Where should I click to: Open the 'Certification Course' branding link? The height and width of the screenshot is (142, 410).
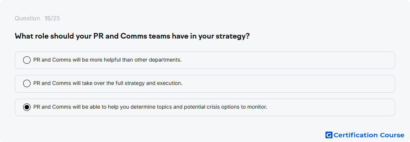pyautogui.click(x=365, y=135)
